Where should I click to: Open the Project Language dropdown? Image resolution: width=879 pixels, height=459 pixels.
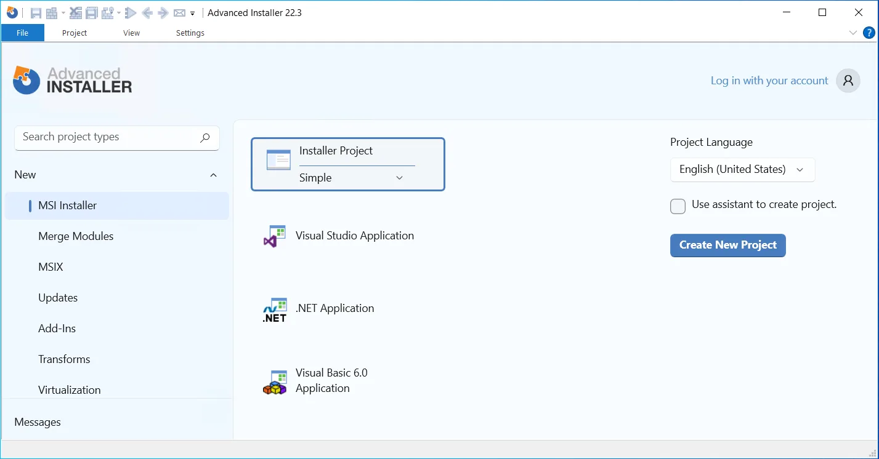[742, 170]
